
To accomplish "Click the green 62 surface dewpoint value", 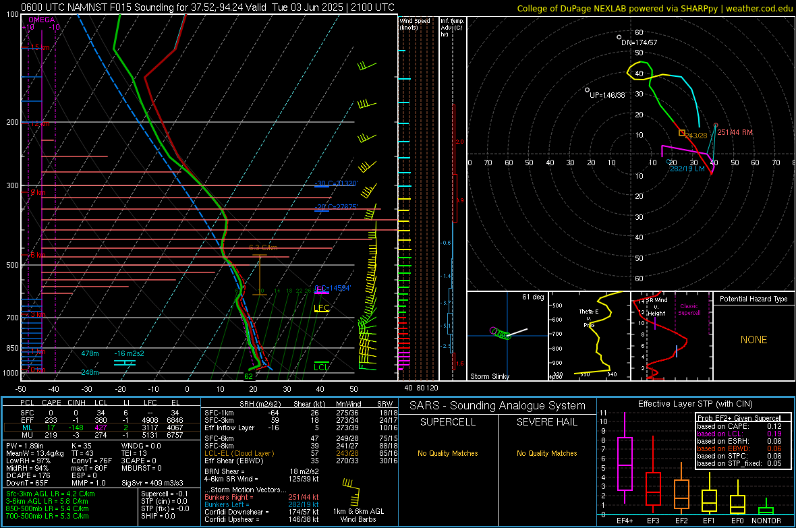I will point(248,376).
